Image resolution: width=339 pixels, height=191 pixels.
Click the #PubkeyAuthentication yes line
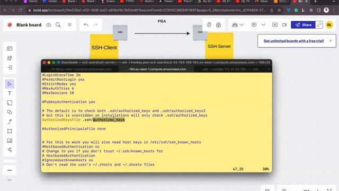coord(68,102)
